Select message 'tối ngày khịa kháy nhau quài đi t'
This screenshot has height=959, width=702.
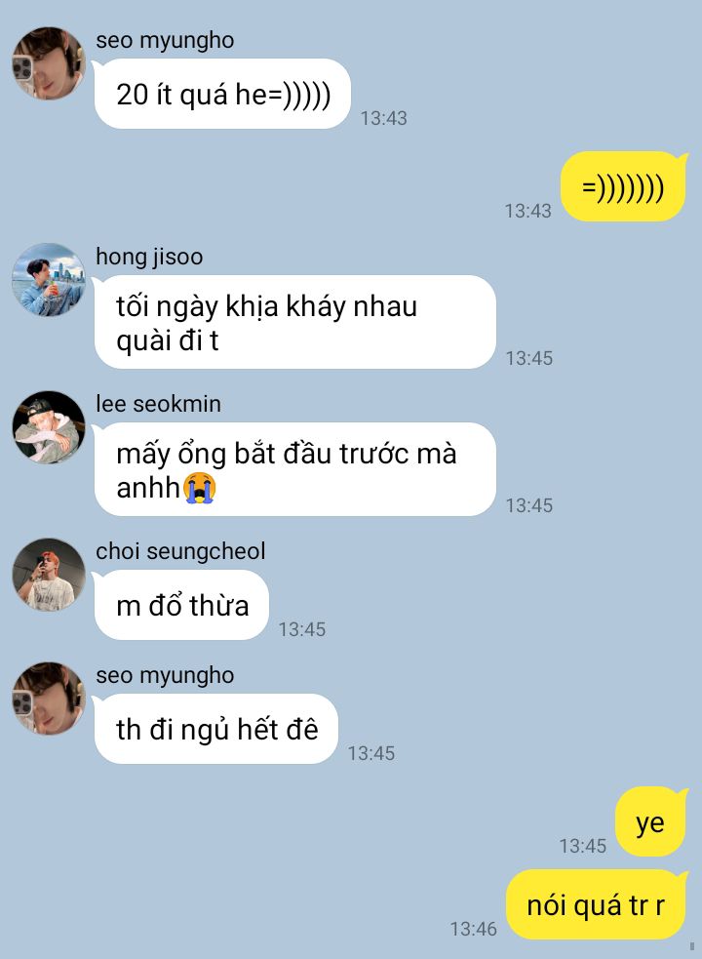pyautogui.click(x=294, y=322)
